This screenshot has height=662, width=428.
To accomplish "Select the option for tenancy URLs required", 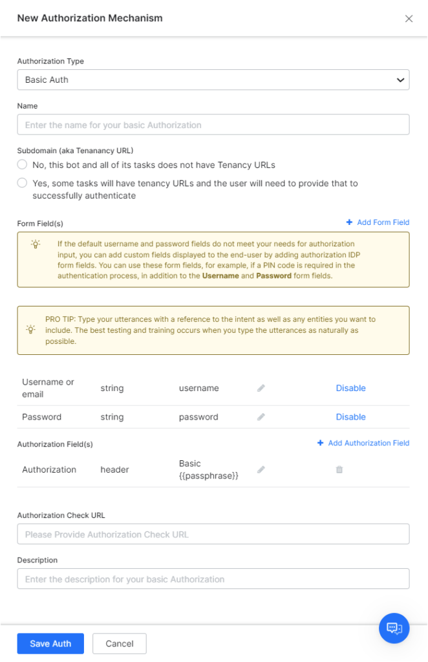I will pyautogui.click(x=21, y=183).
